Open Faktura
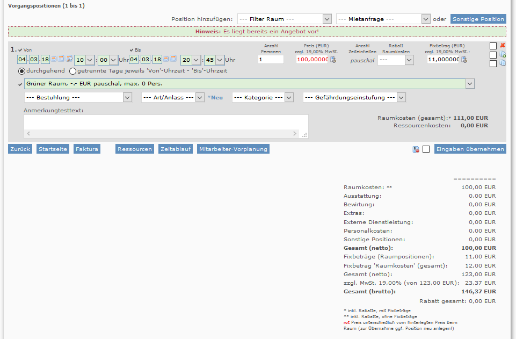Image resolution: width=516 pixels, height=339 pixels. click(x=87, y=149)
